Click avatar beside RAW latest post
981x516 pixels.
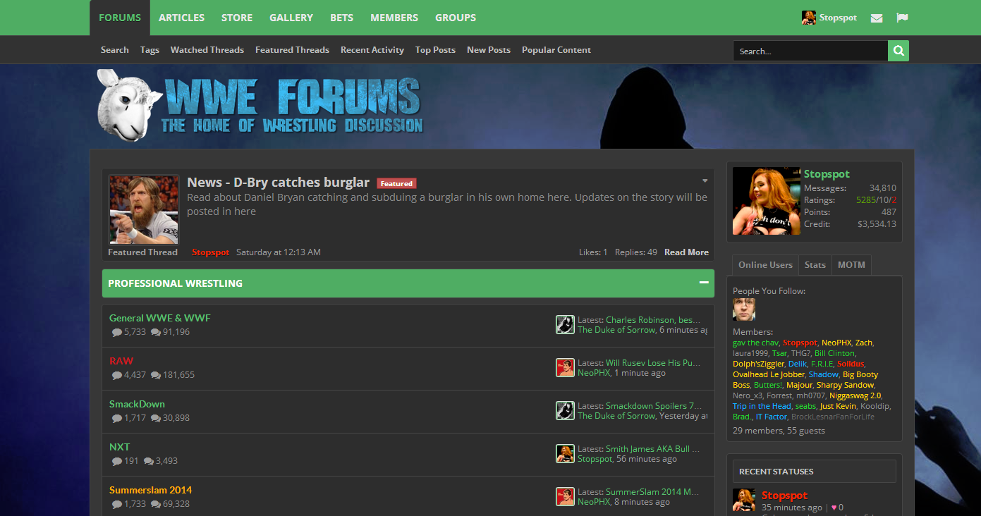(565, 367)
